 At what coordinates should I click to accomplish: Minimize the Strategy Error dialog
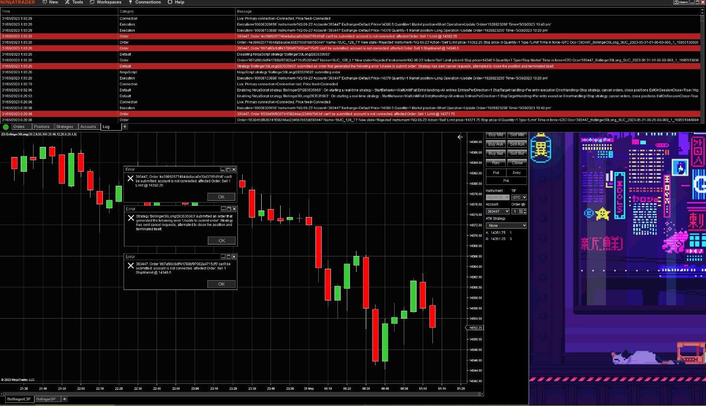(x=223, y=209)
